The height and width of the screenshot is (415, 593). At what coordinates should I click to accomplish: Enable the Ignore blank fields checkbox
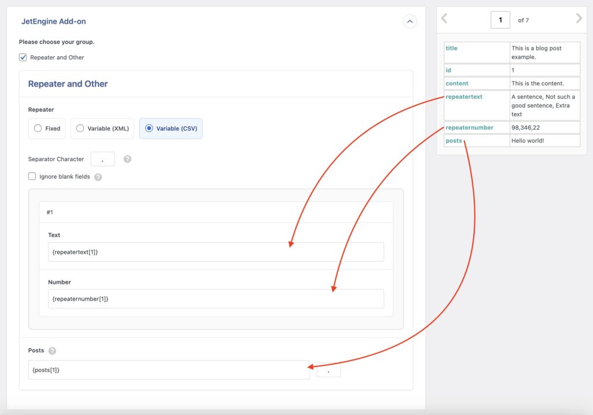32,177
